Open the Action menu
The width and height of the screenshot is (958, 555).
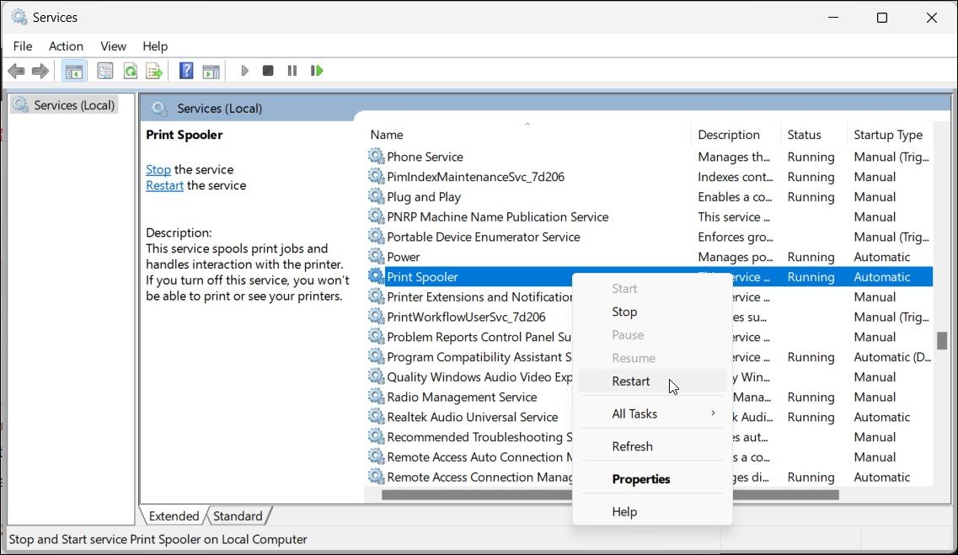pos(66,46)
